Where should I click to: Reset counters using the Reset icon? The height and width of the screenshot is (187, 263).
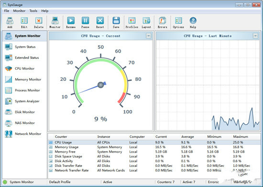[100, 21]
